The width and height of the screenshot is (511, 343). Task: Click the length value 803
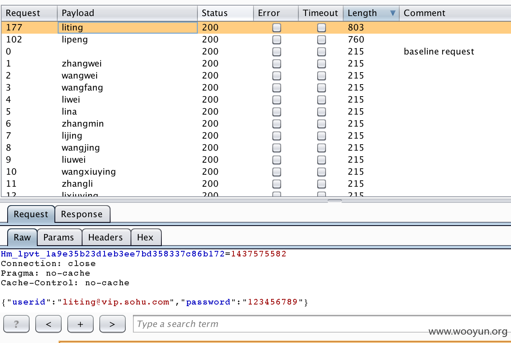pyautogui.click(x=356, y=28)
